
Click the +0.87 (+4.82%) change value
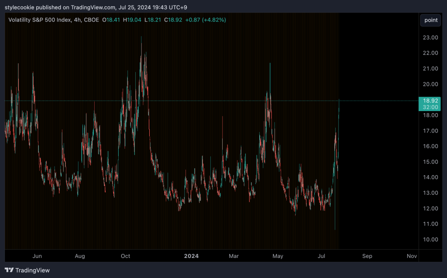pyautogui.click(x=206, y=20)
